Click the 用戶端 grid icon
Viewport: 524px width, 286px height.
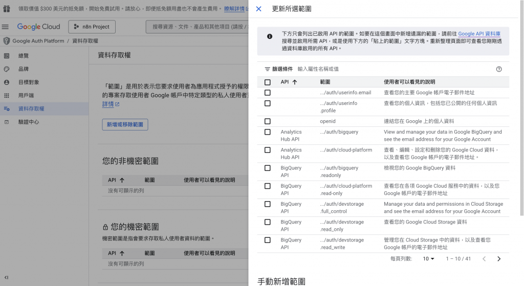tap(6, 96)
